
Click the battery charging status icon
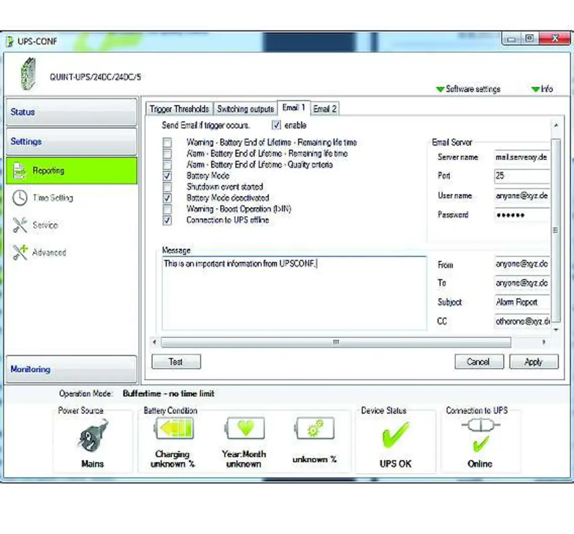(174, 429)
